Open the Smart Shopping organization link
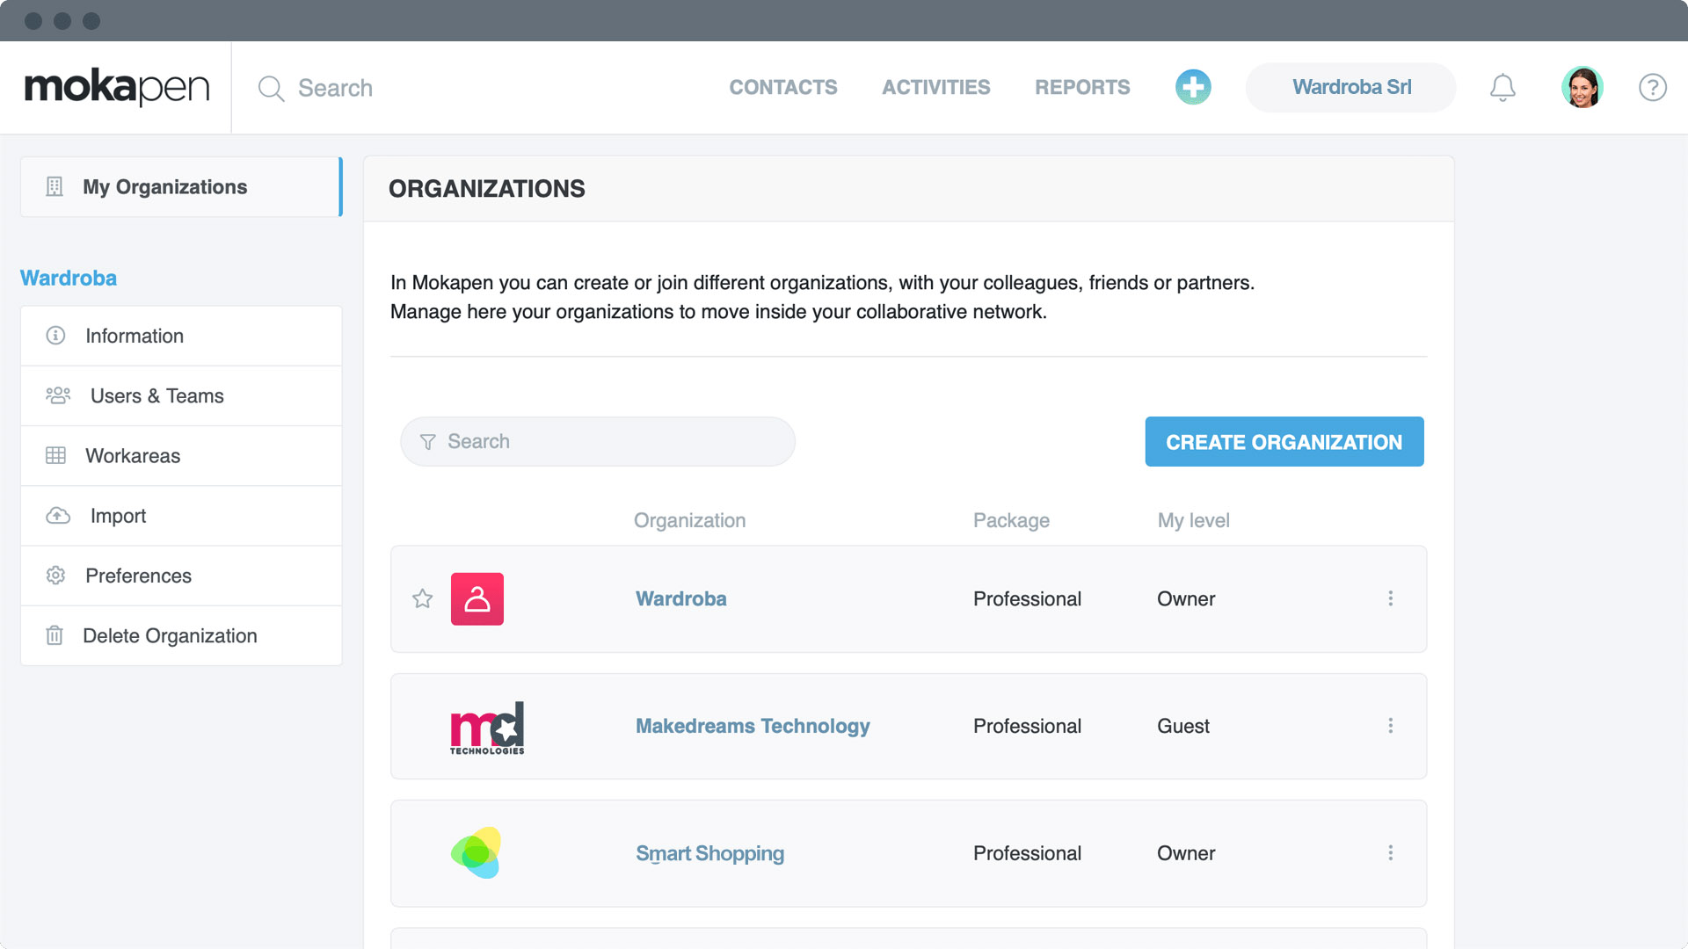The height and width of the screenshot is (949, 1688). point(709,853)
